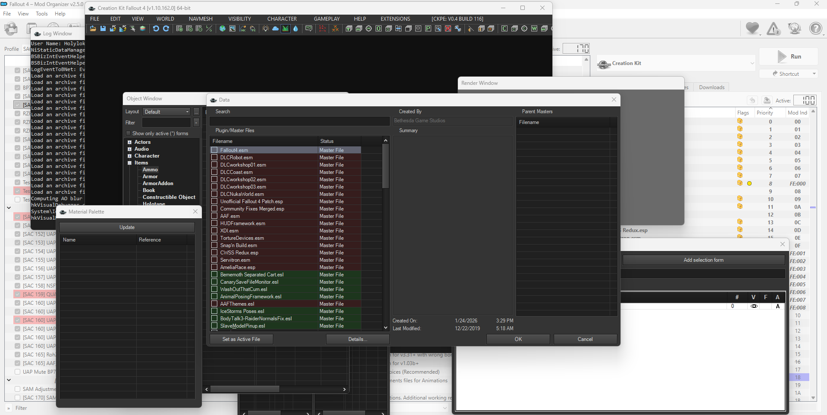Expand the Audio tree node

129,149
